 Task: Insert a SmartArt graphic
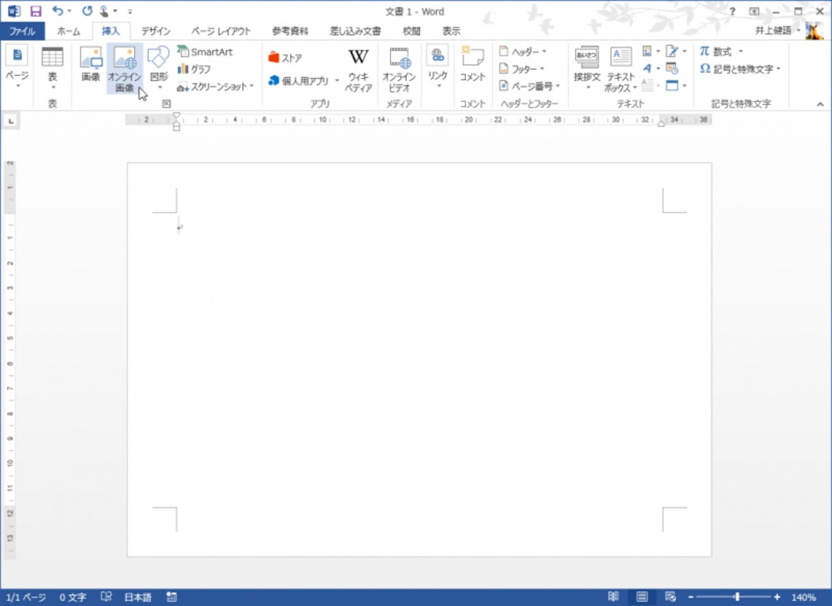(x=205, y=52)
